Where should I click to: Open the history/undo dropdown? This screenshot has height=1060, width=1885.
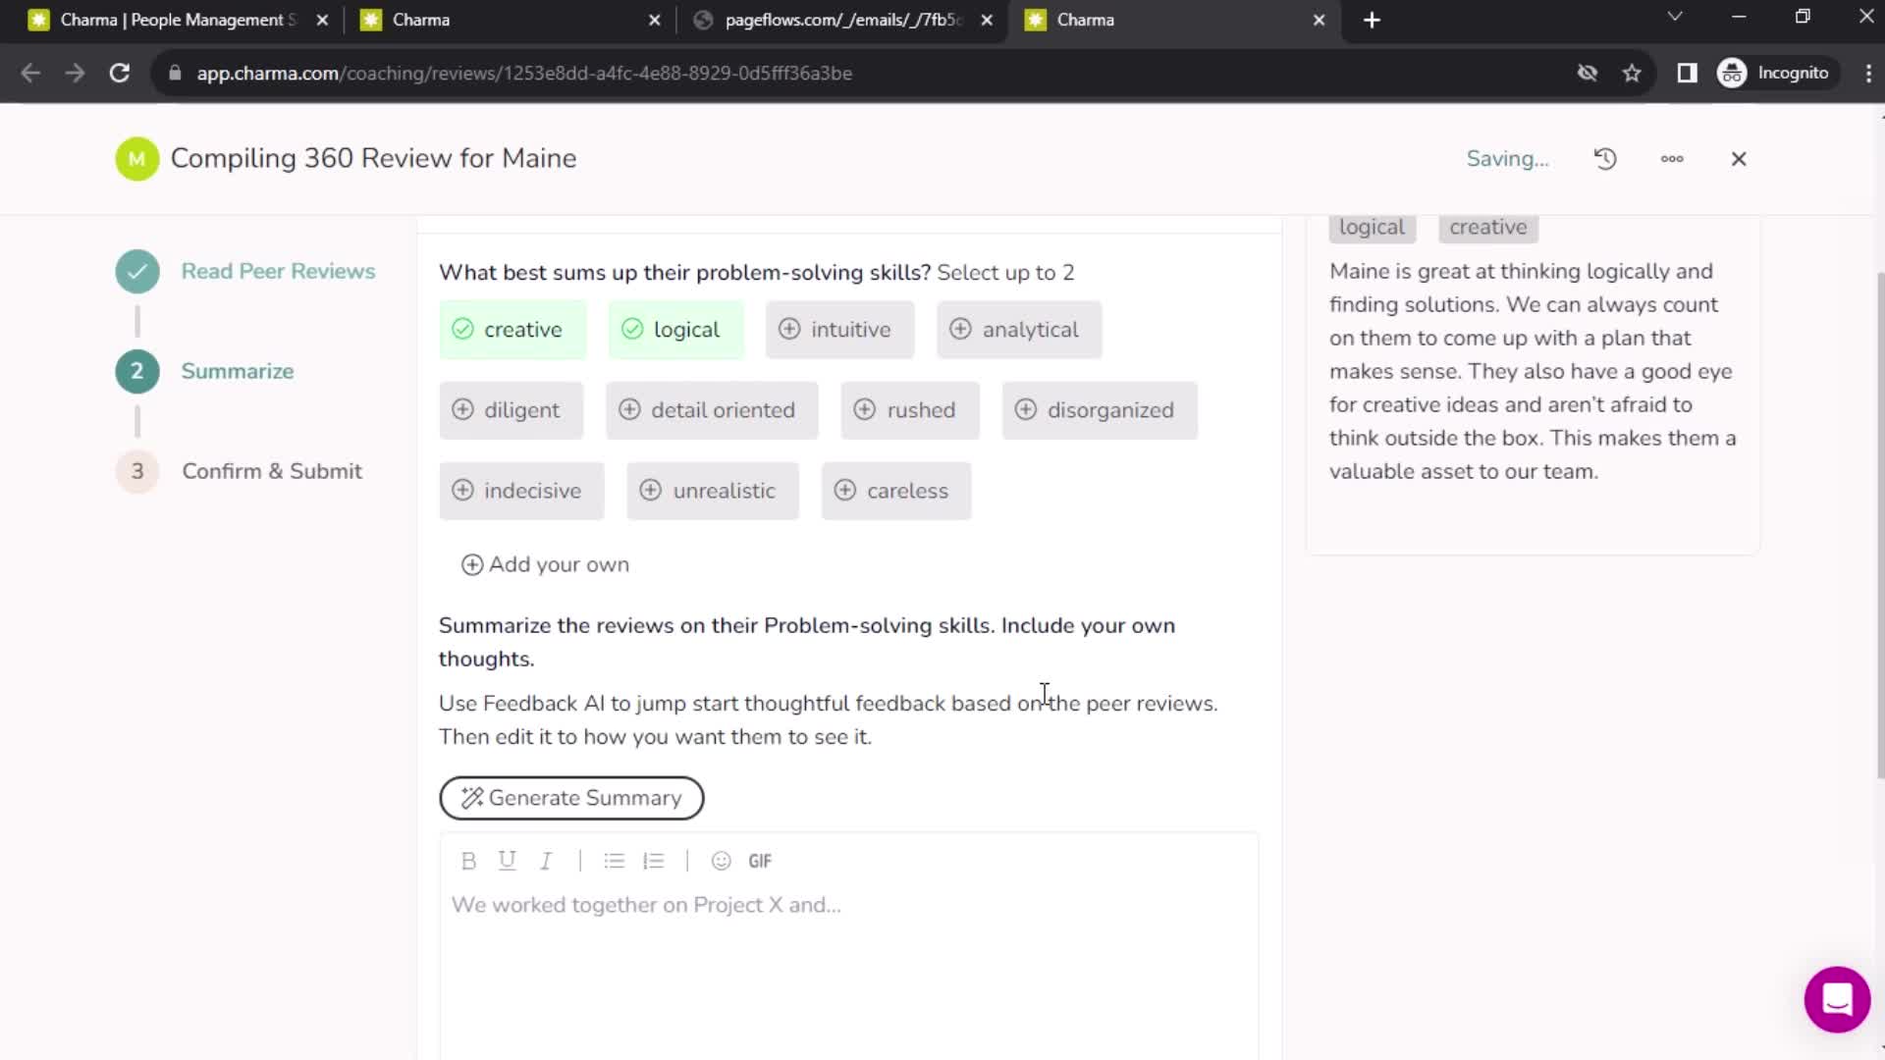coord(1605,158)
